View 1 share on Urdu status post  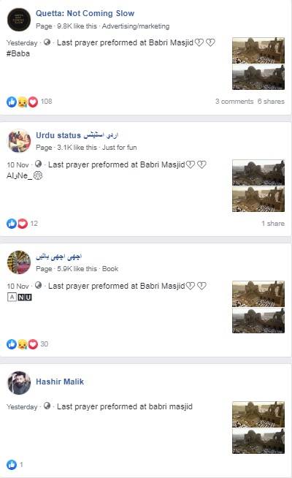(273, 224)
